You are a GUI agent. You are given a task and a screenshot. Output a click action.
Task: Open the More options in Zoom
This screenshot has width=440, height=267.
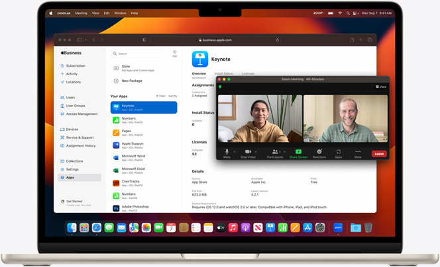pyautogui.click(x=358, y=153)
